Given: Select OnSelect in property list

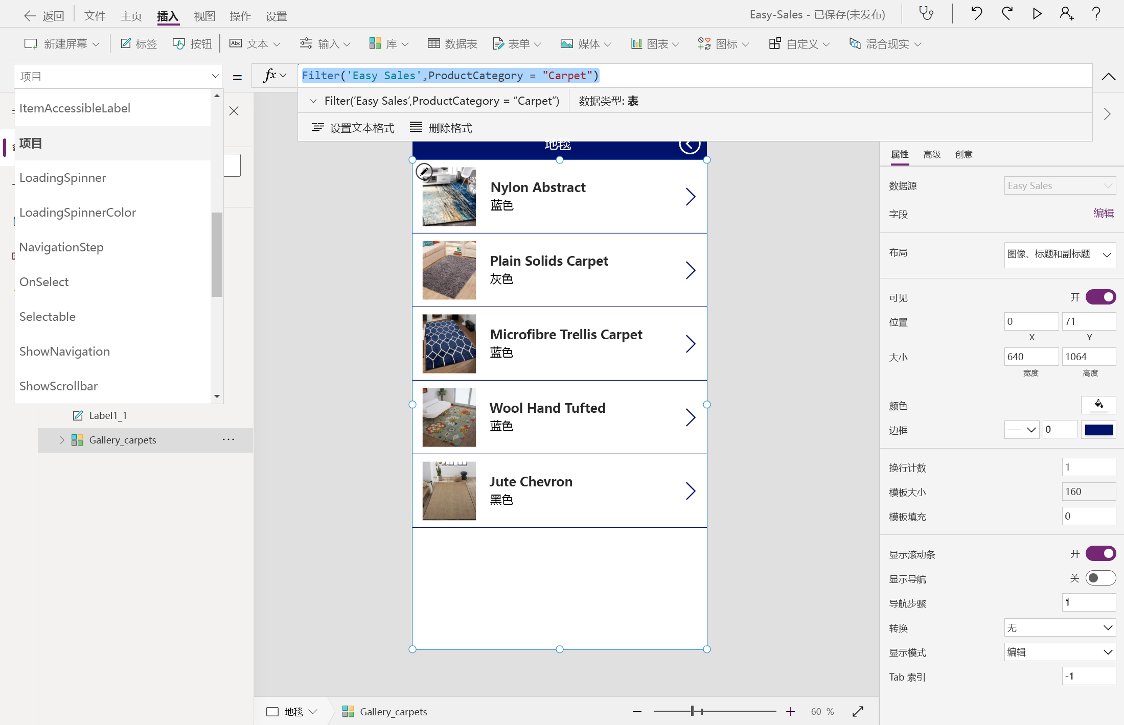Looking at the screenshot, I should pos(112,282).
